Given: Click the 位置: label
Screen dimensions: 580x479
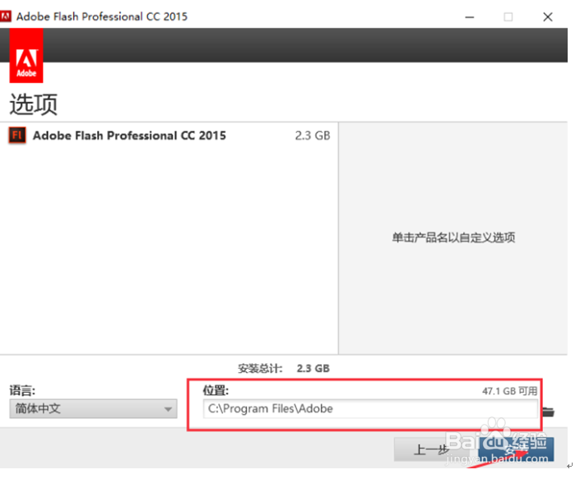Looking at the screenshot, I should coord(216,390).
